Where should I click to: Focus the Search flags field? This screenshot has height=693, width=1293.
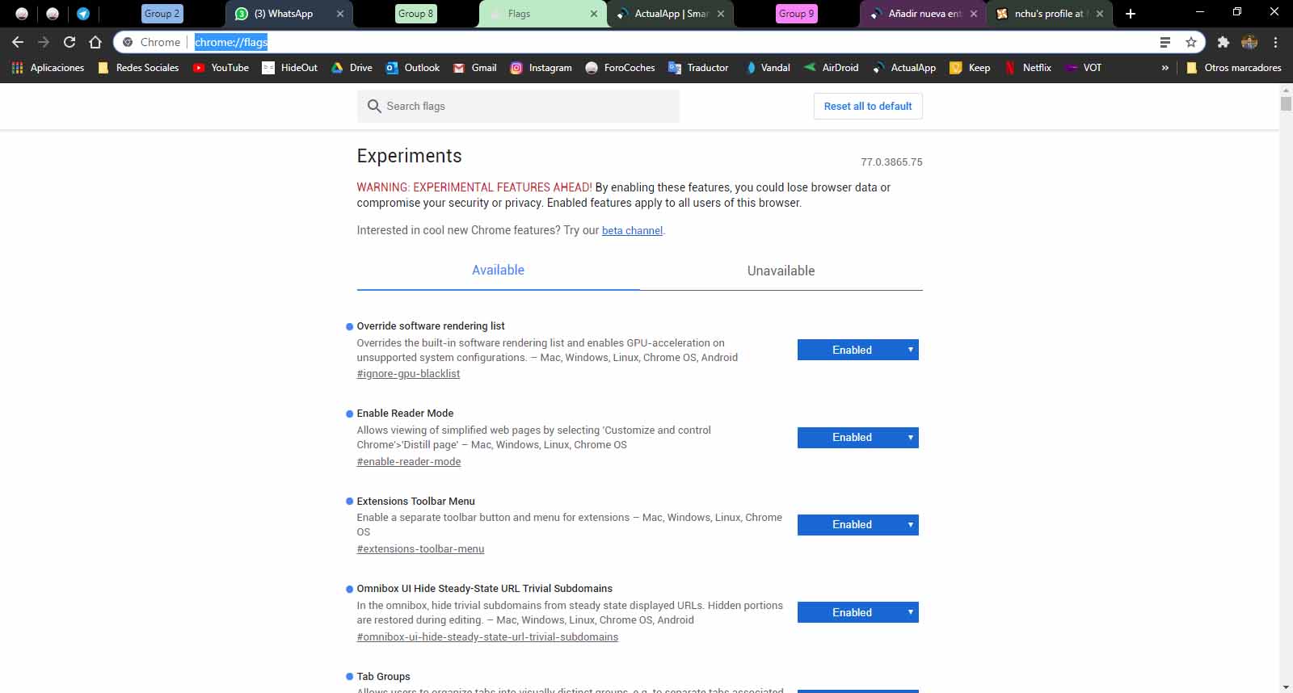(518, 106)
